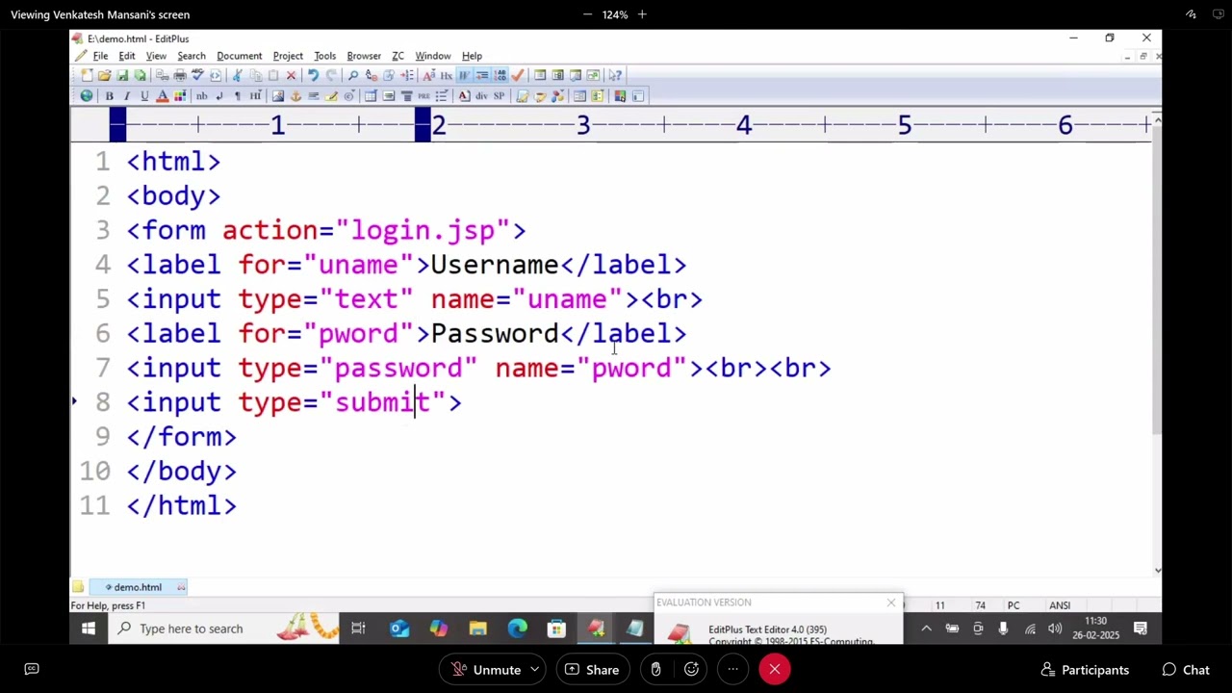1232x693 pixels.
Task: Toggle line number display icon
Action: [500, 75]
